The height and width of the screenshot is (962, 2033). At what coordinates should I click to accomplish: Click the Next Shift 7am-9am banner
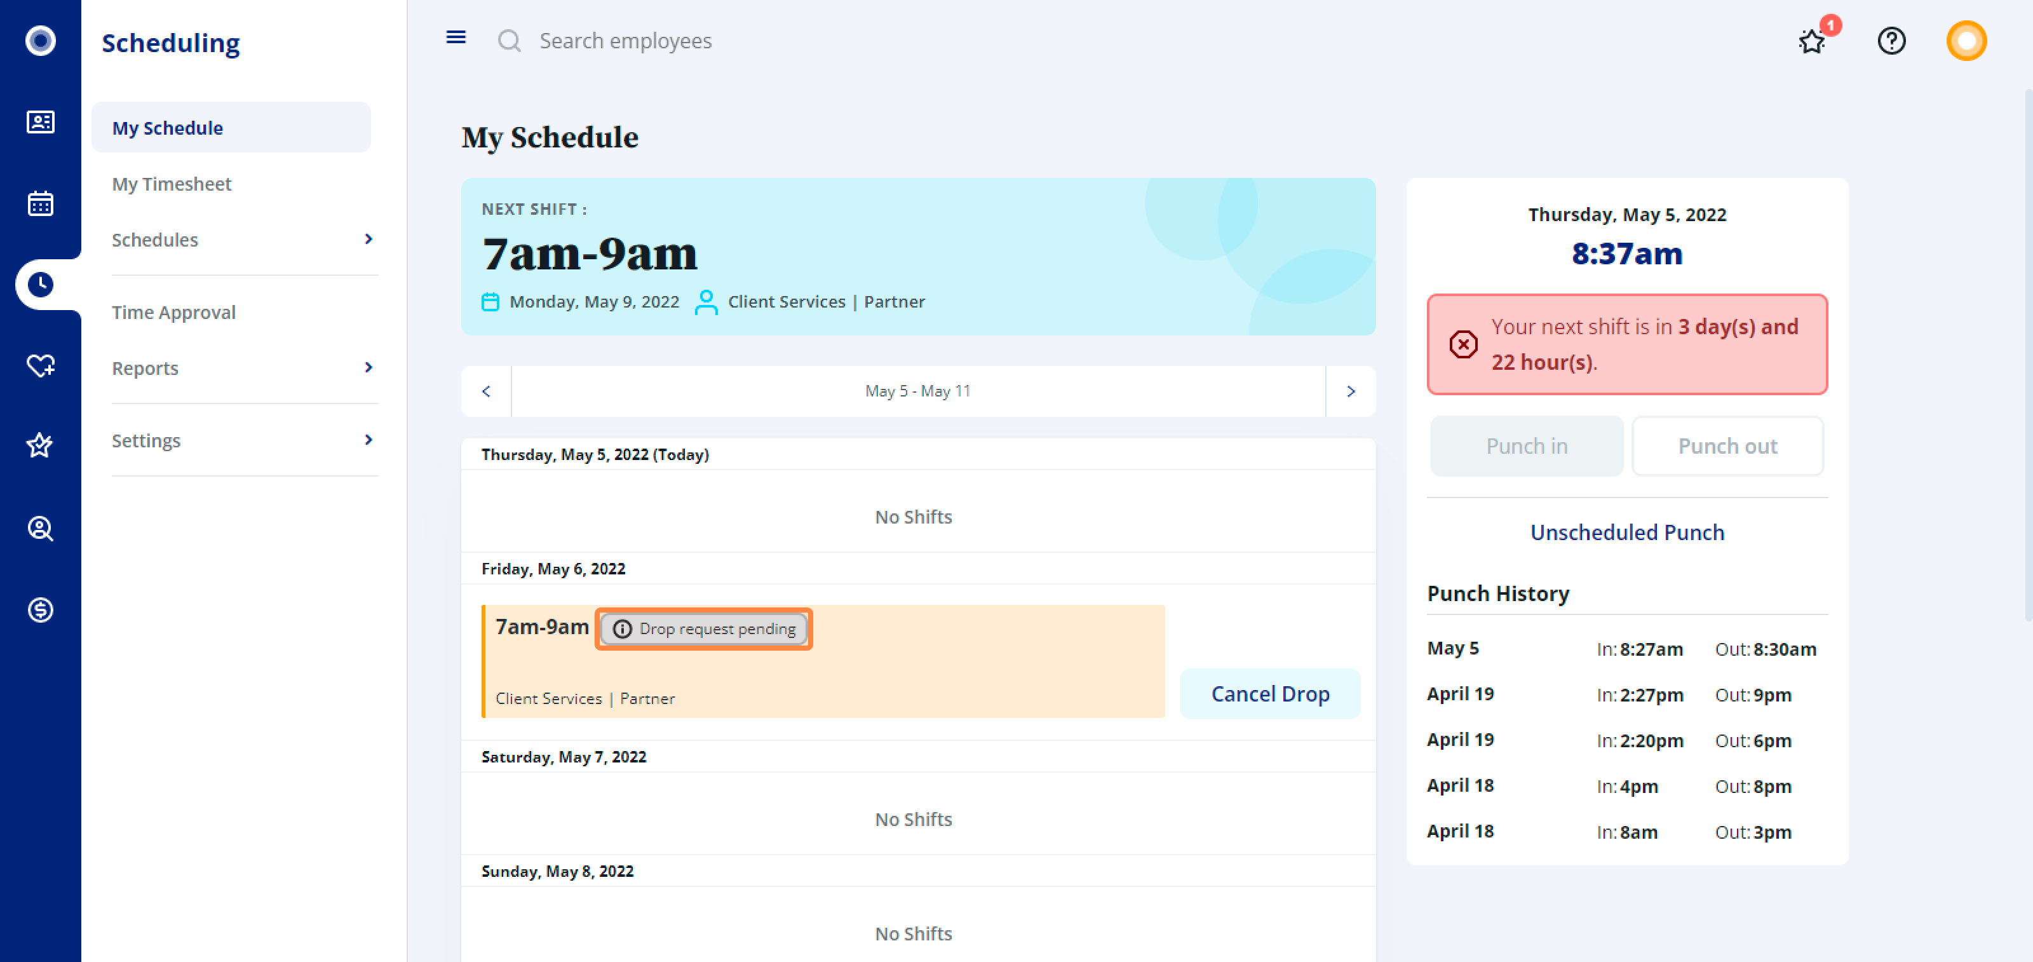click(x=918, y=257)
